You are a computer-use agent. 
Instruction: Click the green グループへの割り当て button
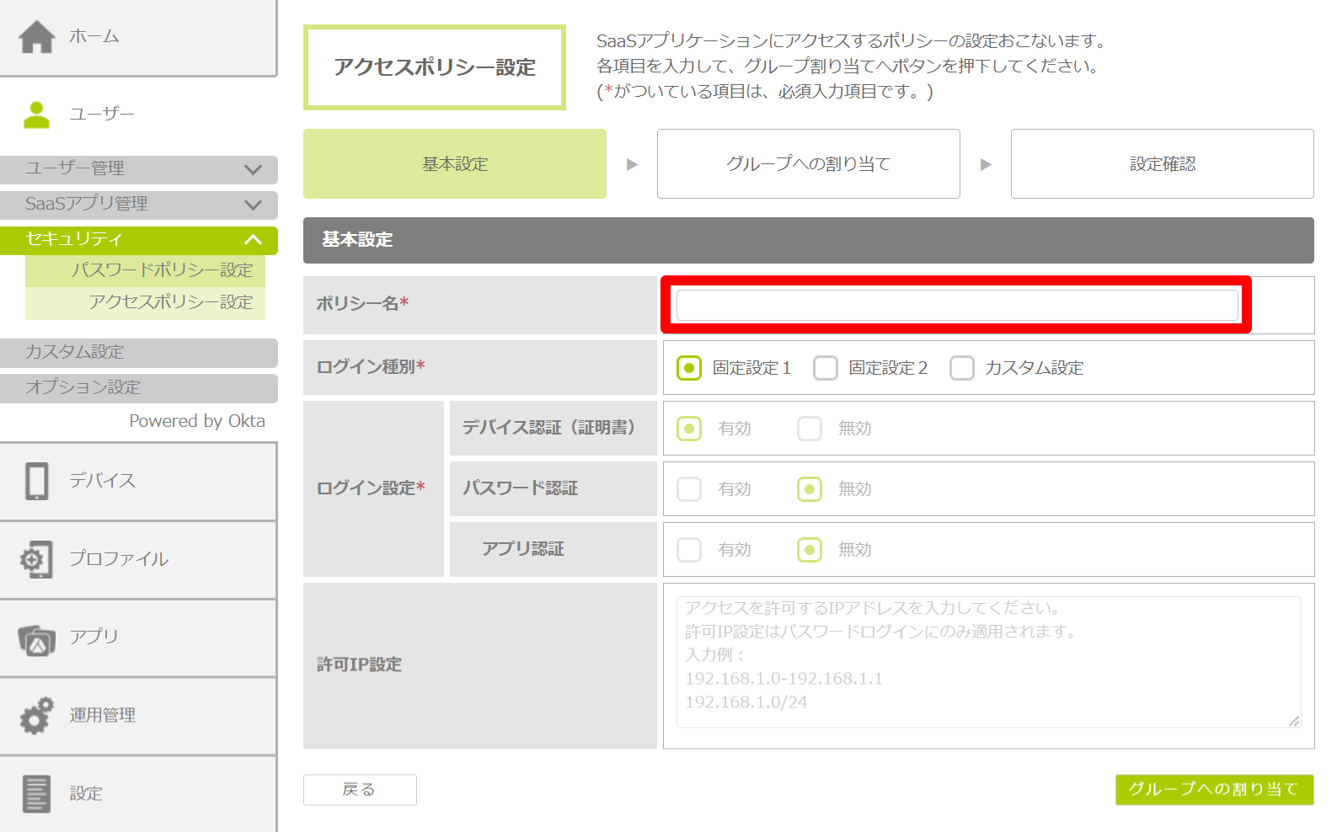pyautogui.click(x=1214, y=790)
